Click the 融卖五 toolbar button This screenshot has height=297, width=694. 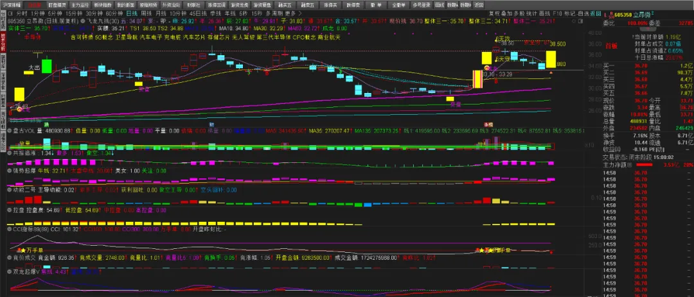click(x=308, y=5)
